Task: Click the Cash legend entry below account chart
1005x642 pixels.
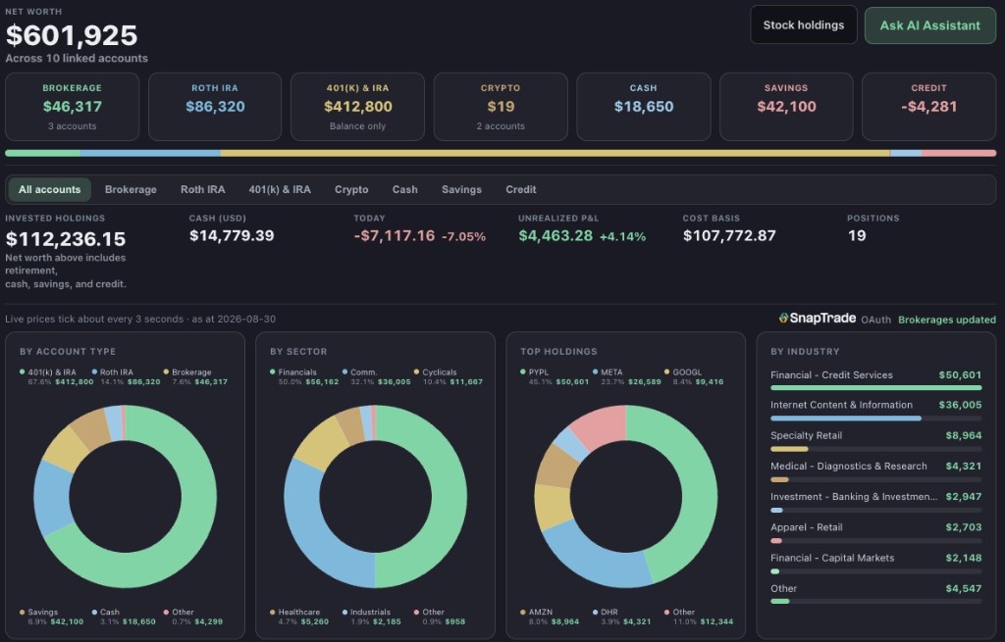Action: pos(123,617)
